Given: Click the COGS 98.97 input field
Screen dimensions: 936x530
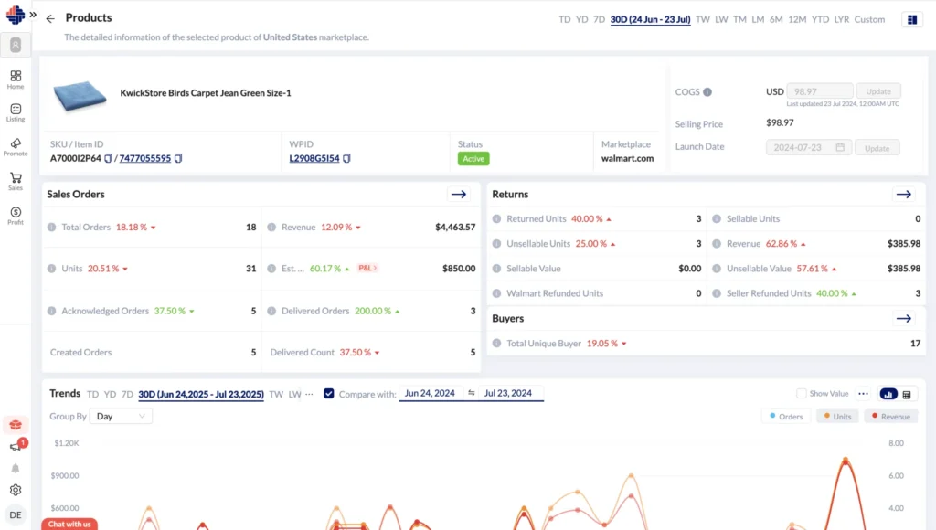Looking at the screenshot, I should click(x=819, y=91).
